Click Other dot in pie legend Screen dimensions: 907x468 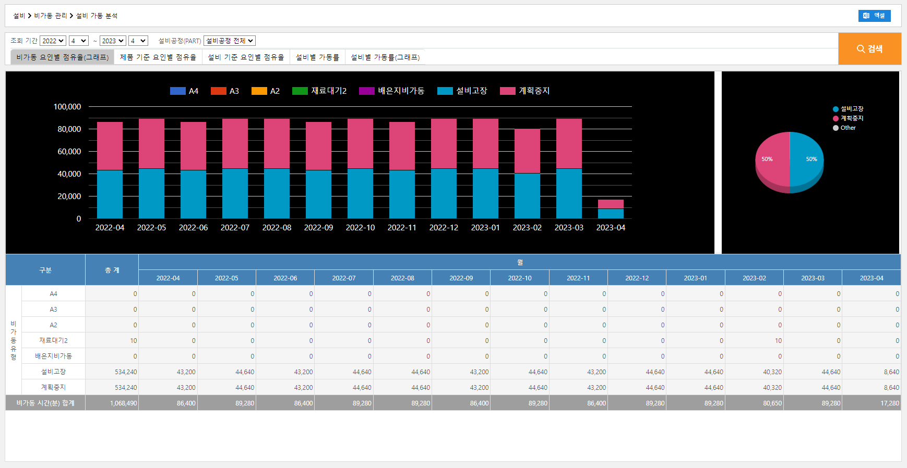tap(836, 128)
